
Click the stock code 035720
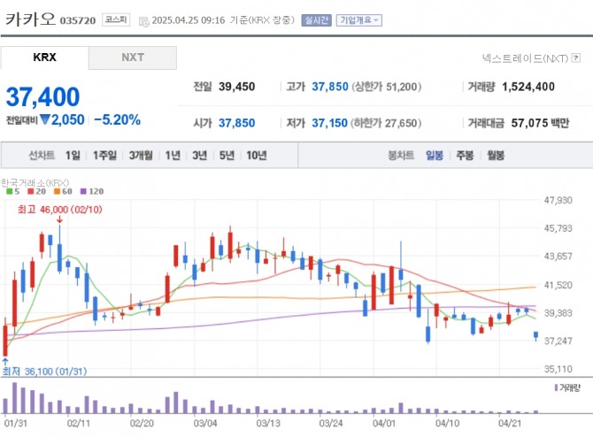[x=78, y=20]
